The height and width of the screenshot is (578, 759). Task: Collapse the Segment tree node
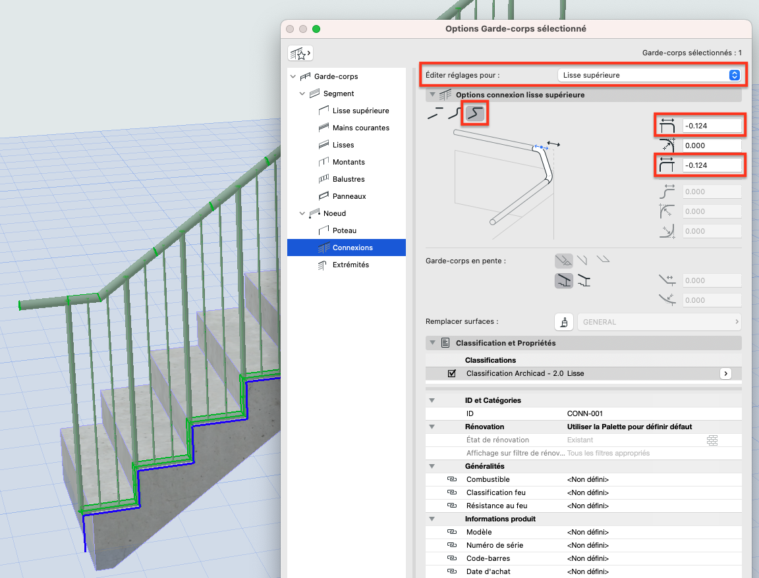coord(302,93)
